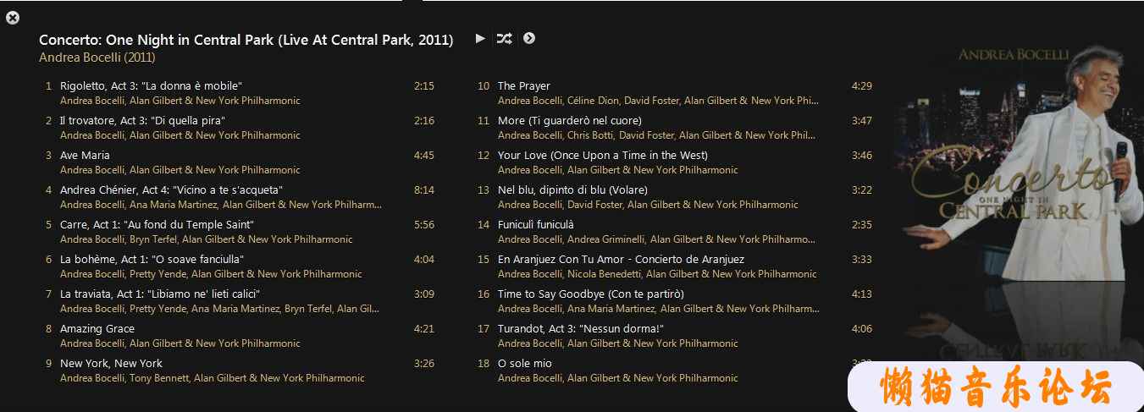1144x412 pixels.
Task: Play the Concerto album
Action: point(480,38)
